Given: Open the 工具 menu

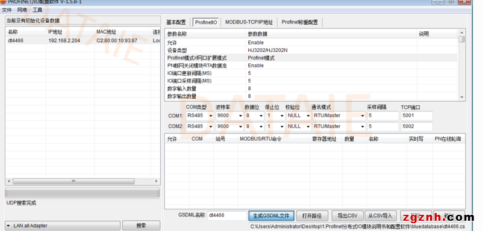Looking at the screenshot, I should 37,10.
